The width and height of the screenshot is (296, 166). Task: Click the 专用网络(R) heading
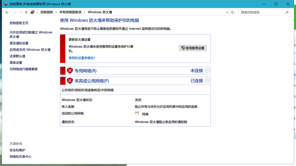[x=85, y=71]
